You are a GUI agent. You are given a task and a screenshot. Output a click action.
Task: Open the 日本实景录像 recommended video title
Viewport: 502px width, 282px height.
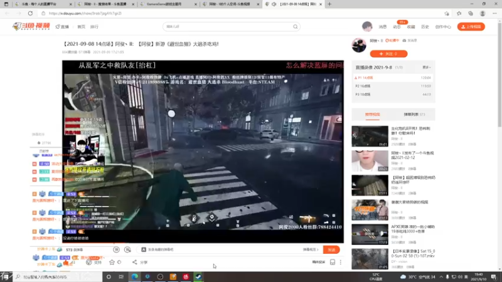[413, 254]
